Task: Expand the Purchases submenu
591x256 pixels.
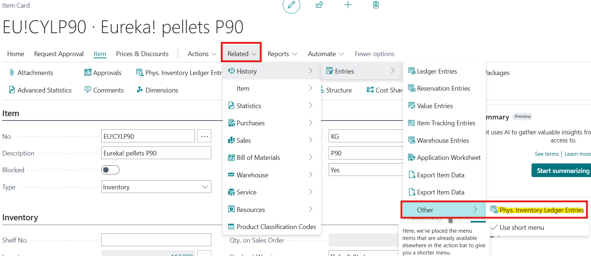Action: (x=271, y=123)
